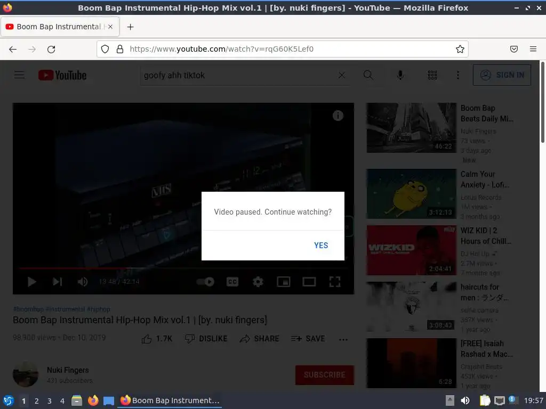The height and width of the screenshot is (409, 546).
Task: Open the tracking protection shield
Action: 105,49
